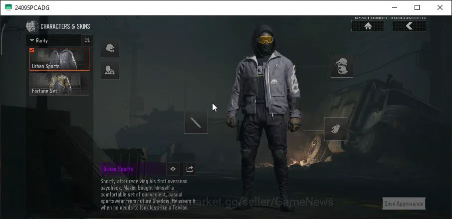Open the headwear mask slot
Screen dimensions: 452x219
click(x=342, y=66)
